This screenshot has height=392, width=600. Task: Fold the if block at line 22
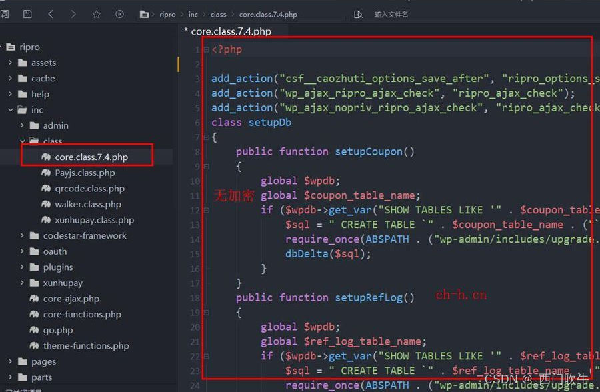click(x=206, y=357)
